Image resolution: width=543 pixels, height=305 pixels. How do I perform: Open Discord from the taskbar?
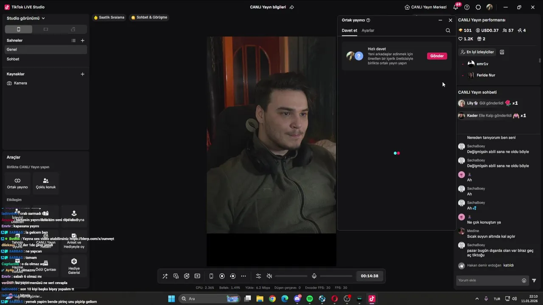coord(297,299)
